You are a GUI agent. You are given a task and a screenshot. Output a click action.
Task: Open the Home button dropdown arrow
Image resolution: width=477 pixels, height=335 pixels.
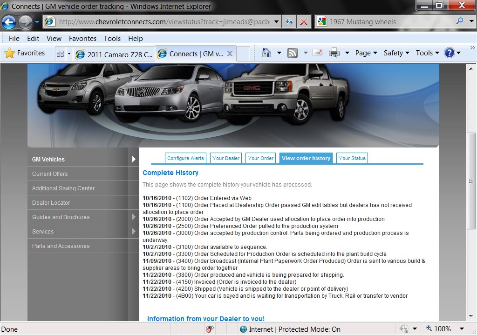pos(279,53)
